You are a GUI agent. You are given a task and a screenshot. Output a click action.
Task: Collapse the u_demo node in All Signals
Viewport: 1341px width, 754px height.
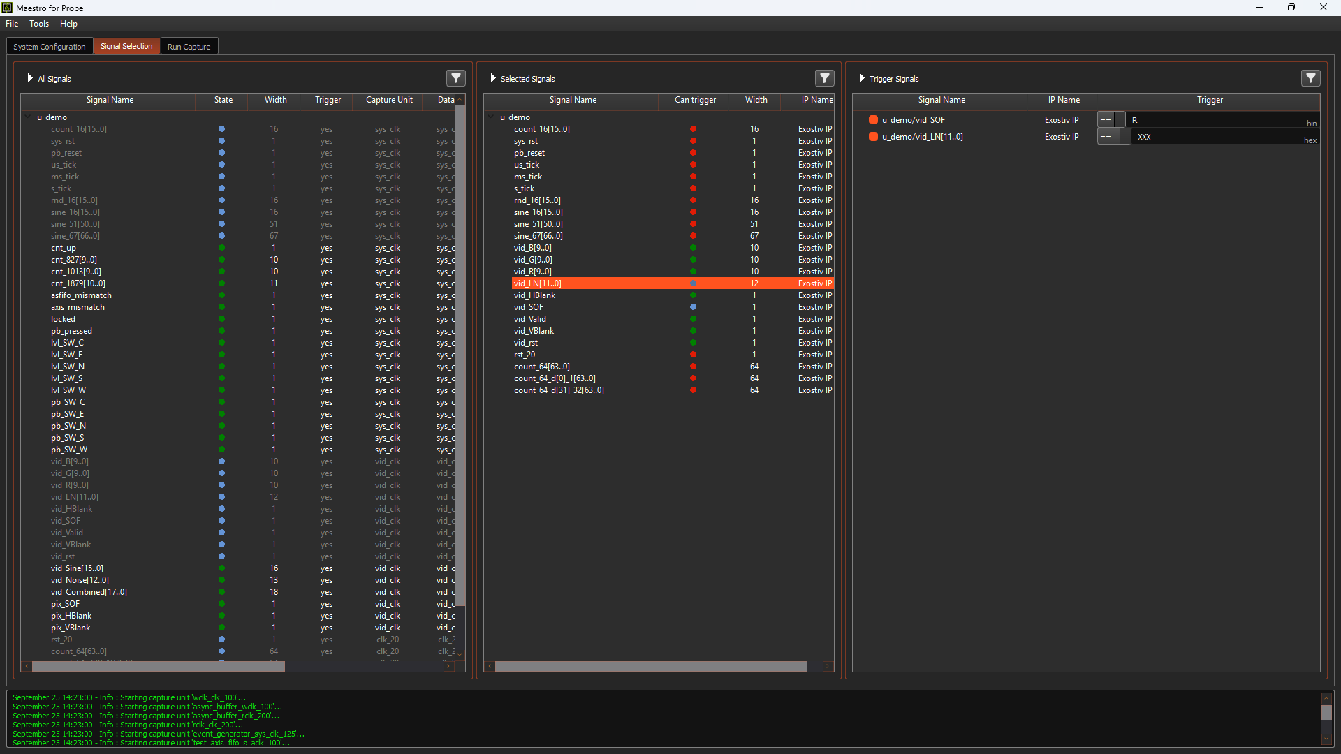[x=29, y=117]
